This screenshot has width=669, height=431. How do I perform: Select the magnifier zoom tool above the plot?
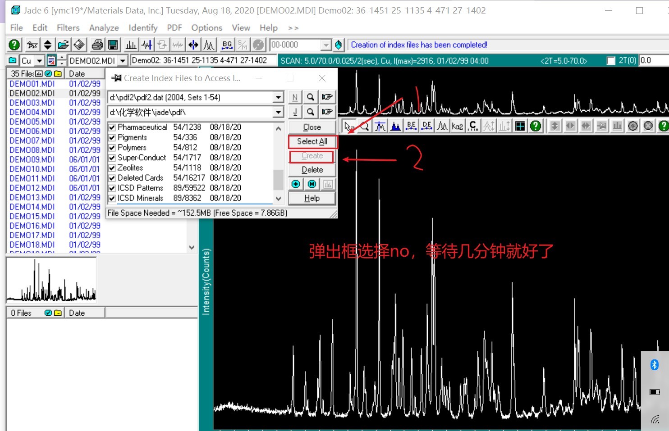pos(364,126)
